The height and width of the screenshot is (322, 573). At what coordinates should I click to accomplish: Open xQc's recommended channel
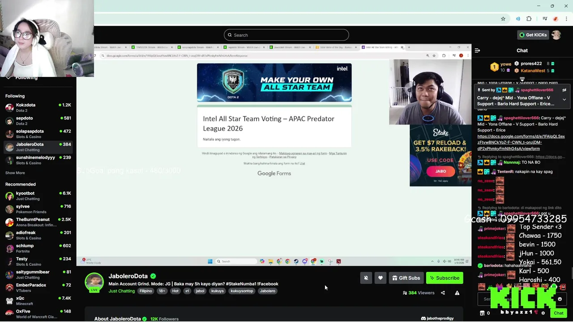[38, 301]
